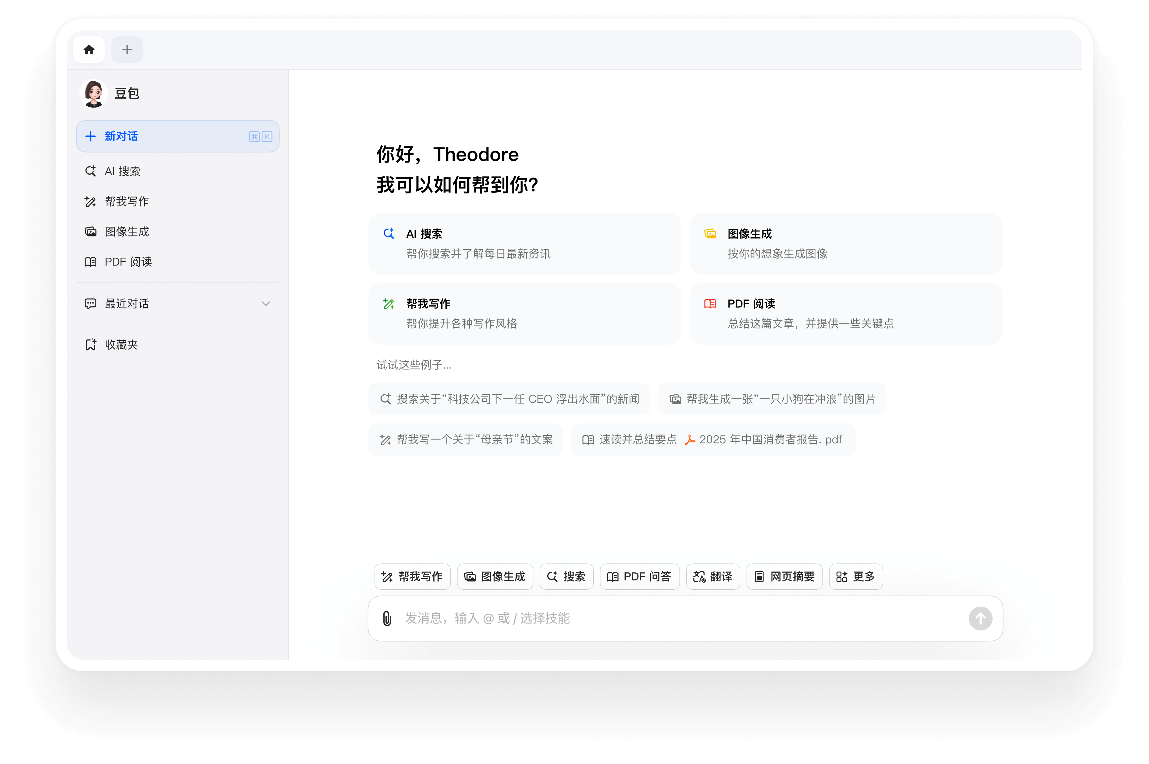Open the 更多 skills menu

[x=856, y=576]
